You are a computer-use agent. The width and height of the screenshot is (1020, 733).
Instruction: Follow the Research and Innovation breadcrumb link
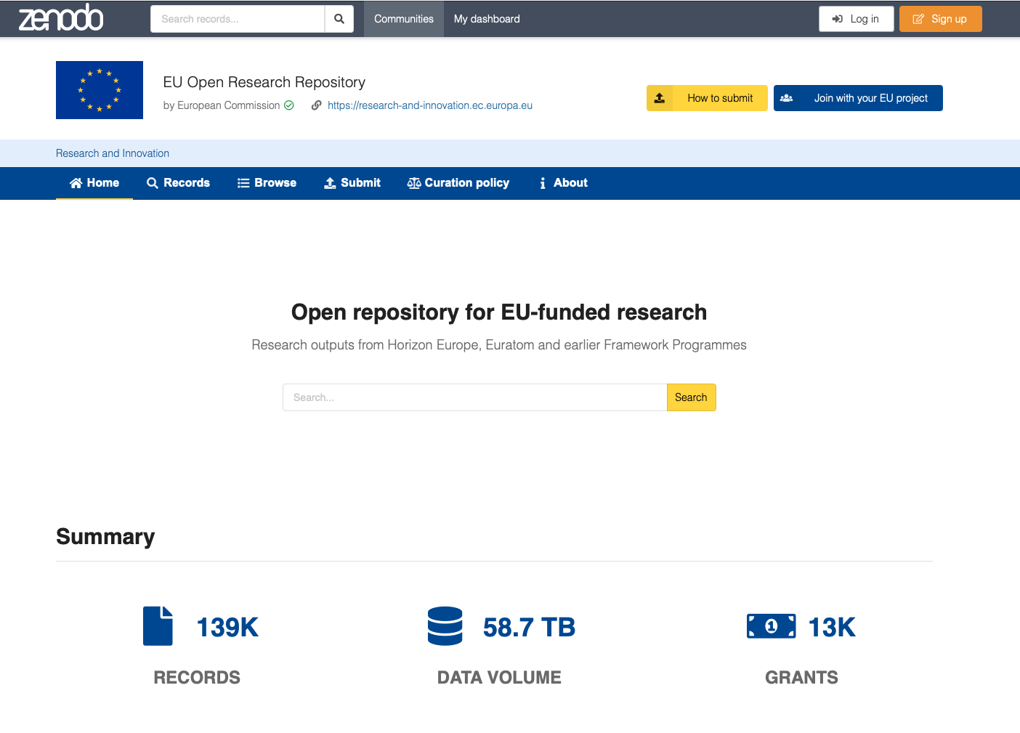tap(113, 153)
